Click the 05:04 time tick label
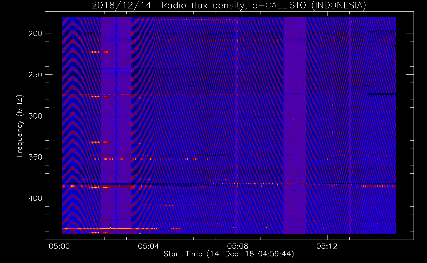Screen dimensions: 427x263 click(149, 246)
